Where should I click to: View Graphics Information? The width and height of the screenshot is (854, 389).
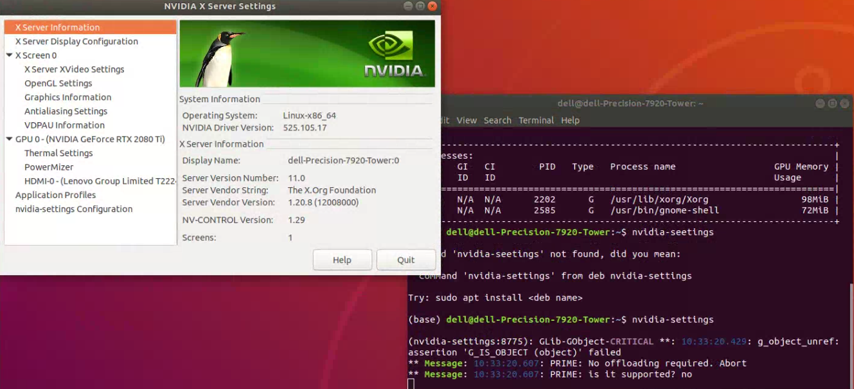67,96
